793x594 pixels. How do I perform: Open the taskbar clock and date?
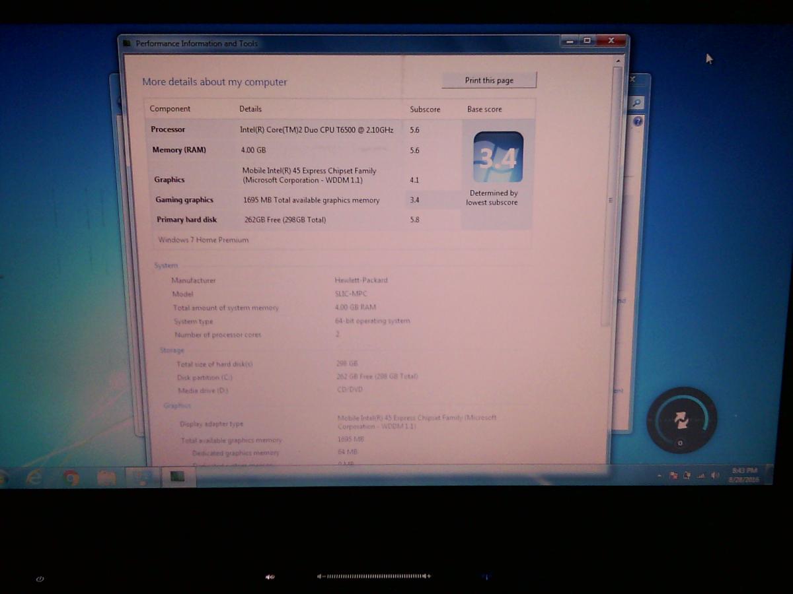click(744, 475)
